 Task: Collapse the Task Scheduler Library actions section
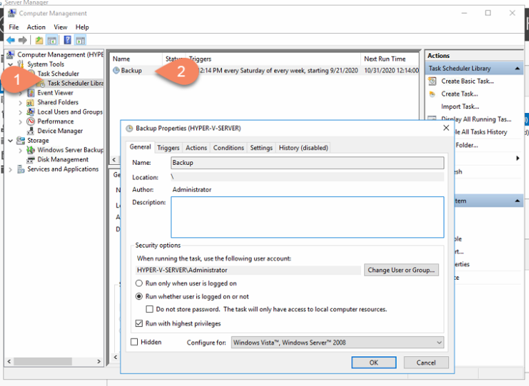(x=517, y=68)
